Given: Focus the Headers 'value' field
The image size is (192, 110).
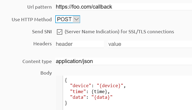Looking at the screenshot, I should (x=149, y=44).
